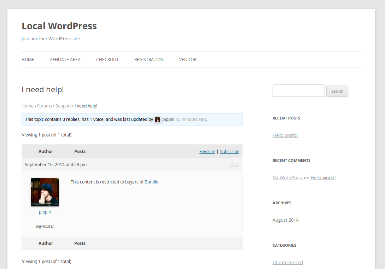
Task: Open the Support breadcrumb link
Action: [63, 106]
